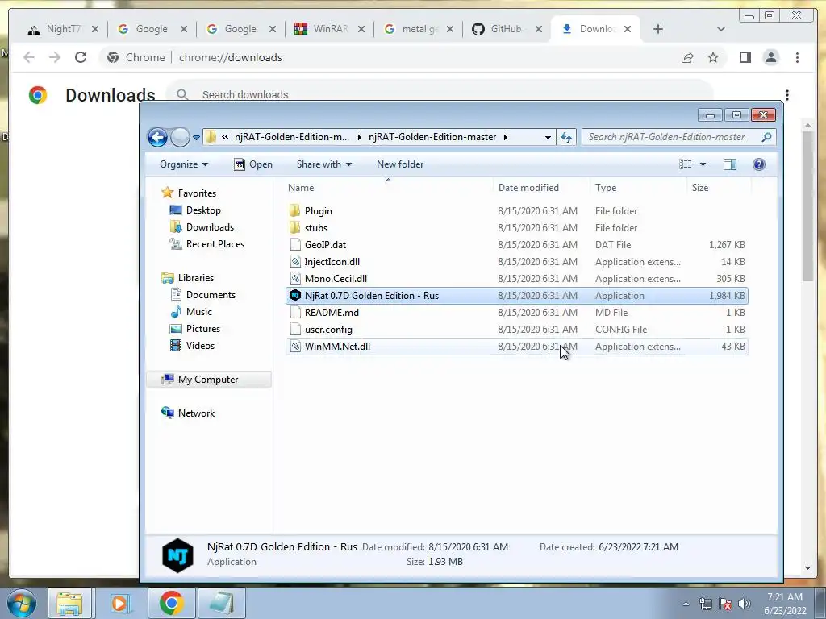Close the GitHub Chrome tab
Screen dimensions: 826x619
[538, 30]
